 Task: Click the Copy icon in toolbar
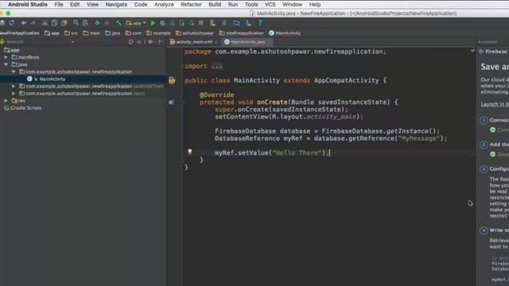click(55, 23)
